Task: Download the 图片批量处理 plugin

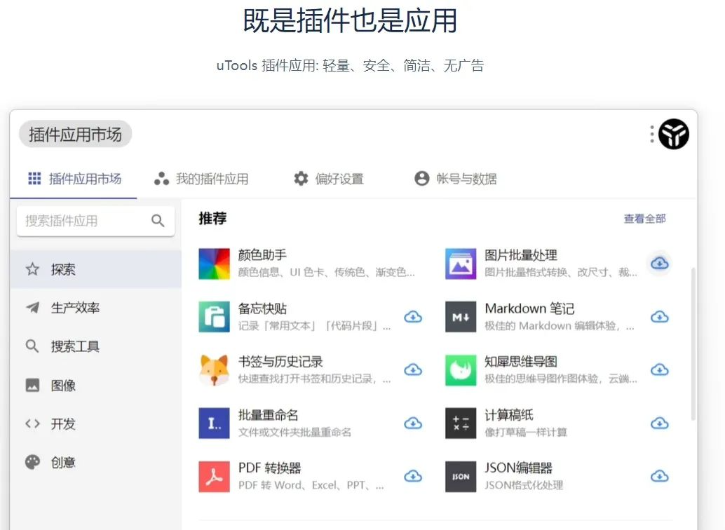Action: pos(659,263)
